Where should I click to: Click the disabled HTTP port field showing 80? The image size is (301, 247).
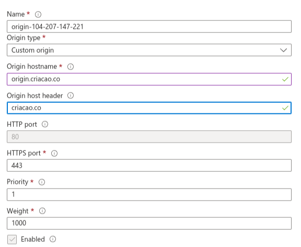pos(149,137)
